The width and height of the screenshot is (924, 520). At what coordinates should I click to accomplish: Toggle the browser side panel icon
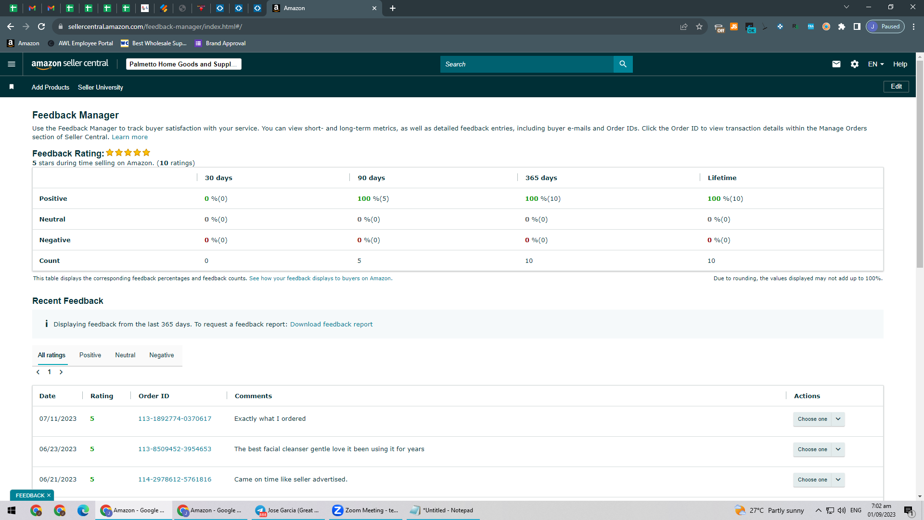pyautogui.click(x=857, y=26)
